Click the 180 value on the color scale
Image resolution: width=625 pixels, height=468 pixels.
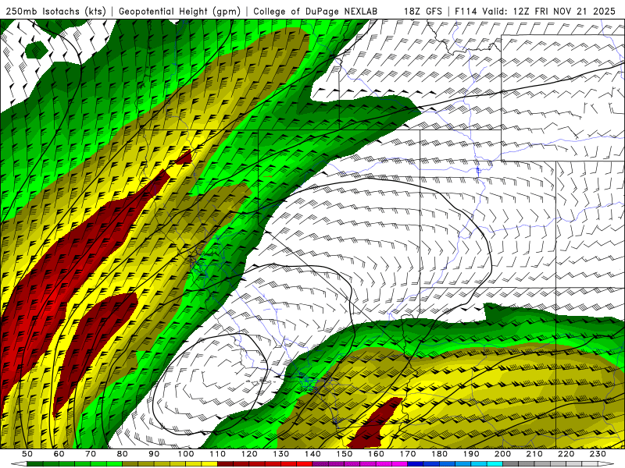point(440,454)
